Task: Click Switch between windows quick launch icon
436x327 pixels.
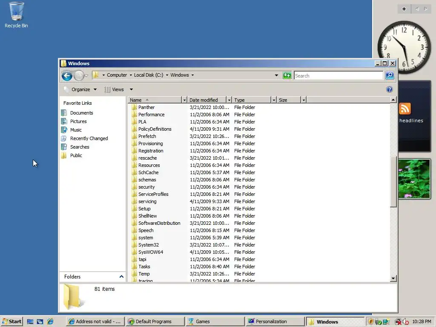Action: [x=40, y=321]
